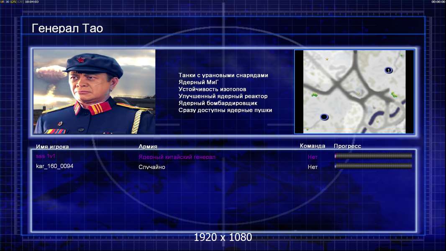This screenshot has height=251, width=446.
Task: Select «Ядерный МиГ» ability line
Action: click(x=199, y=82)
